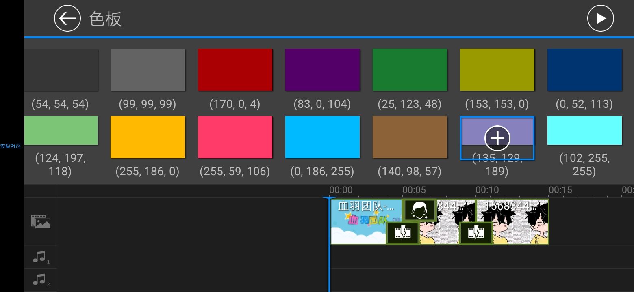This screenshot has height=292, width=634.
Task: Pick the red (170, 0, 4) color board
Action: [235, 70]
